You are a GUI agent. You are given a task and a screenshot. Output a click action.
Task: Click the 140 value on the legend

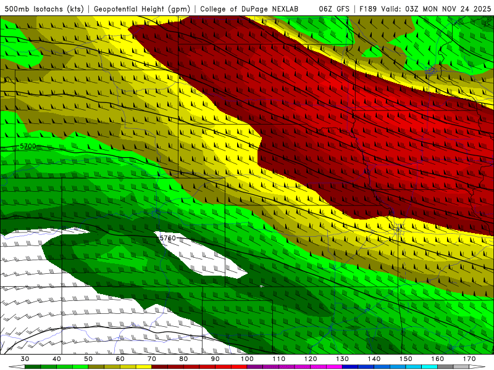[x=374, y=359]
